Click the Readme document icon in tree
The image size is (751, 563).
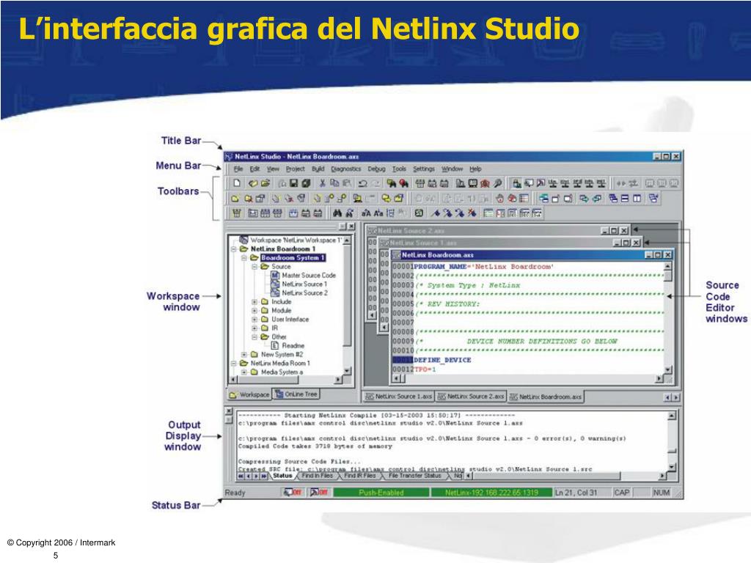276,345
